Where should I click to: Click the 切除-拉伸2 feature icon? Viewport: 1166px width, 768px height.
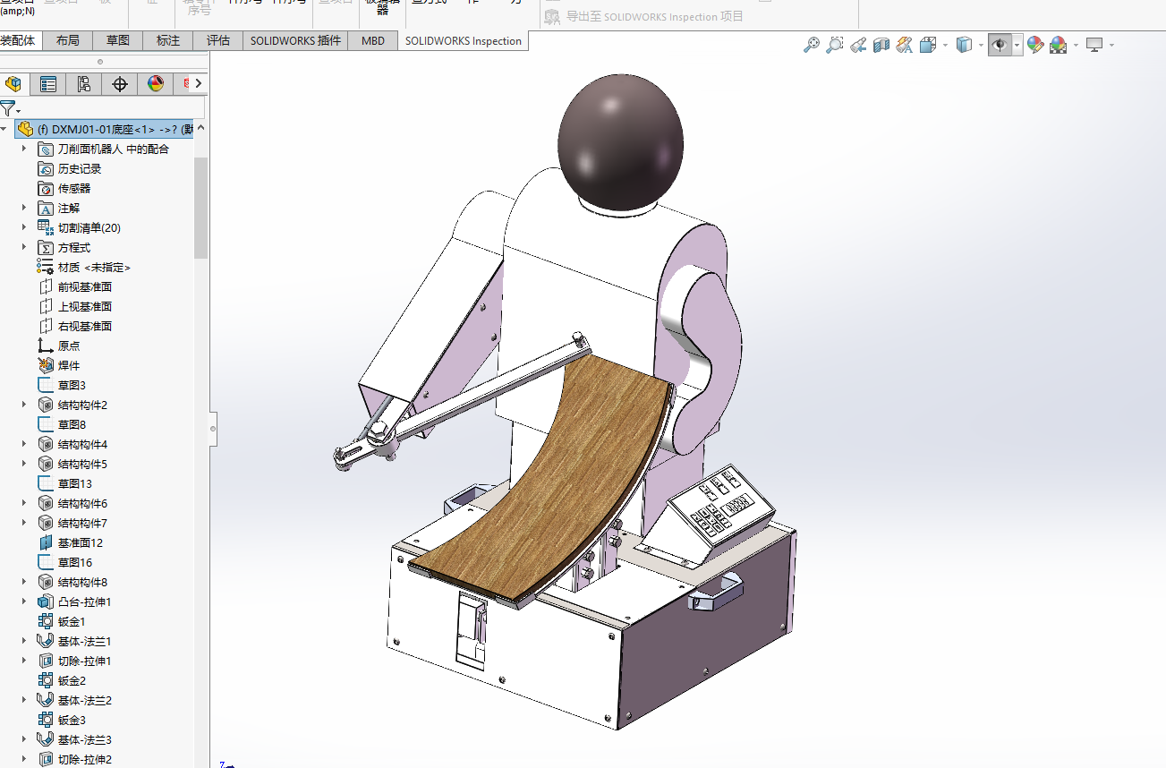pyautogui.click(x=46, y=759)
